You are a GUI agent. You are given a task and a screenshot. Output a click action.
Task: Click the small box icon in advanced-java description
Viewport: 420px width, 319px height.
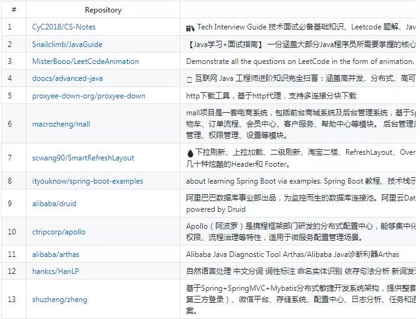coord(189,80)
